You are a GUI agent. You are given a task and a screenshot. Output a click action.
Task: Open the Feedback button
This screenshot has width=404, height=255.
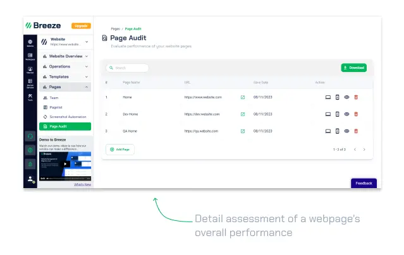click(x=364, y=183)
